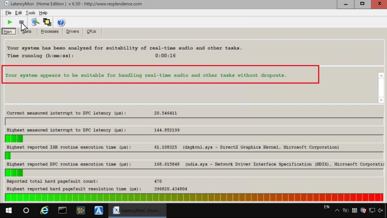Click the network tray icon
The height and width of the screenshot is (218, 387).
(372, 210)
